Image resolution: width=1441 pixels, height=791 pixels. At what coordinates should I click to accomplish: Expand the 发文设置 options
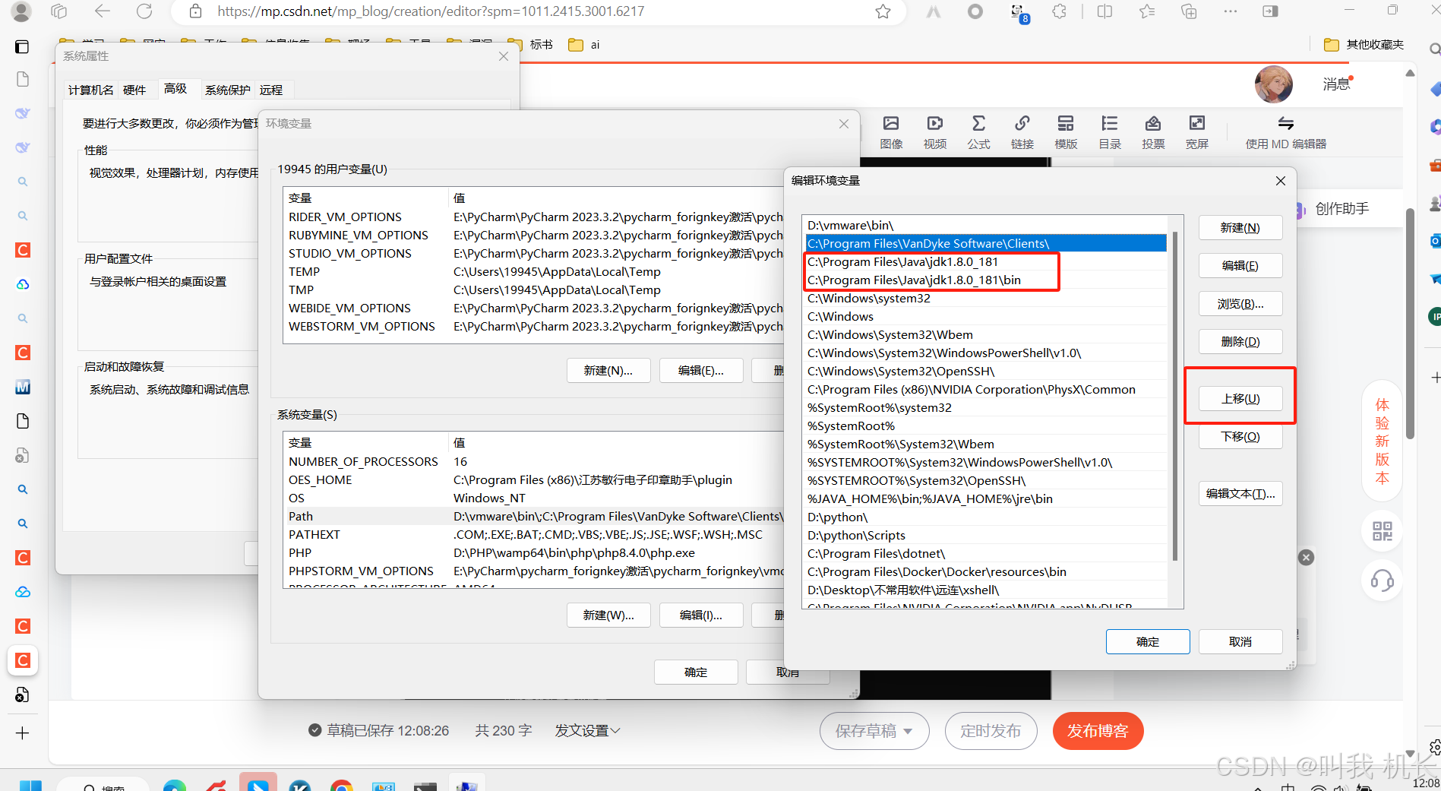(x=586, y=730)
